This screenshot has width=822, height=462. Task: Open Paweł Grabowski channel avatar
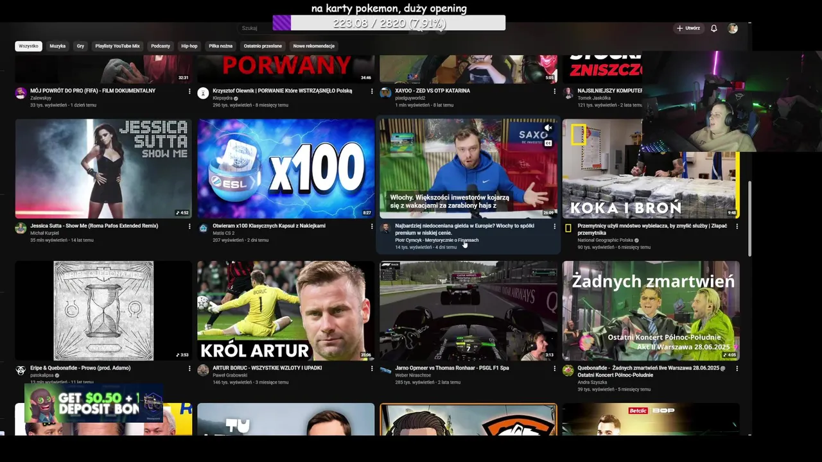point(203,371)
